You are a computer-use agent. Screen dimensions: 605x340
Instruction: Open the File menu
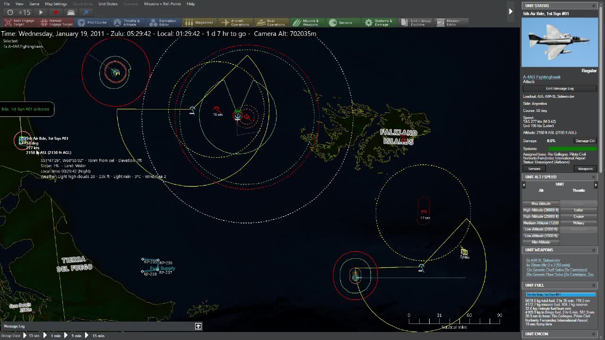7,4
